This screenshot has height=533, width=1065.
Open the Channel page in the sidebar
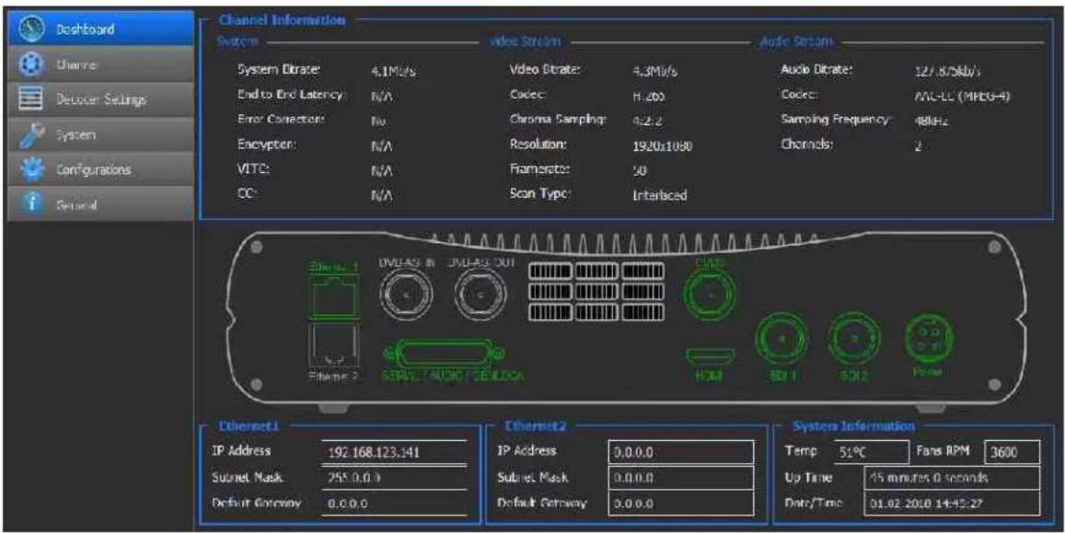(100, 64)
